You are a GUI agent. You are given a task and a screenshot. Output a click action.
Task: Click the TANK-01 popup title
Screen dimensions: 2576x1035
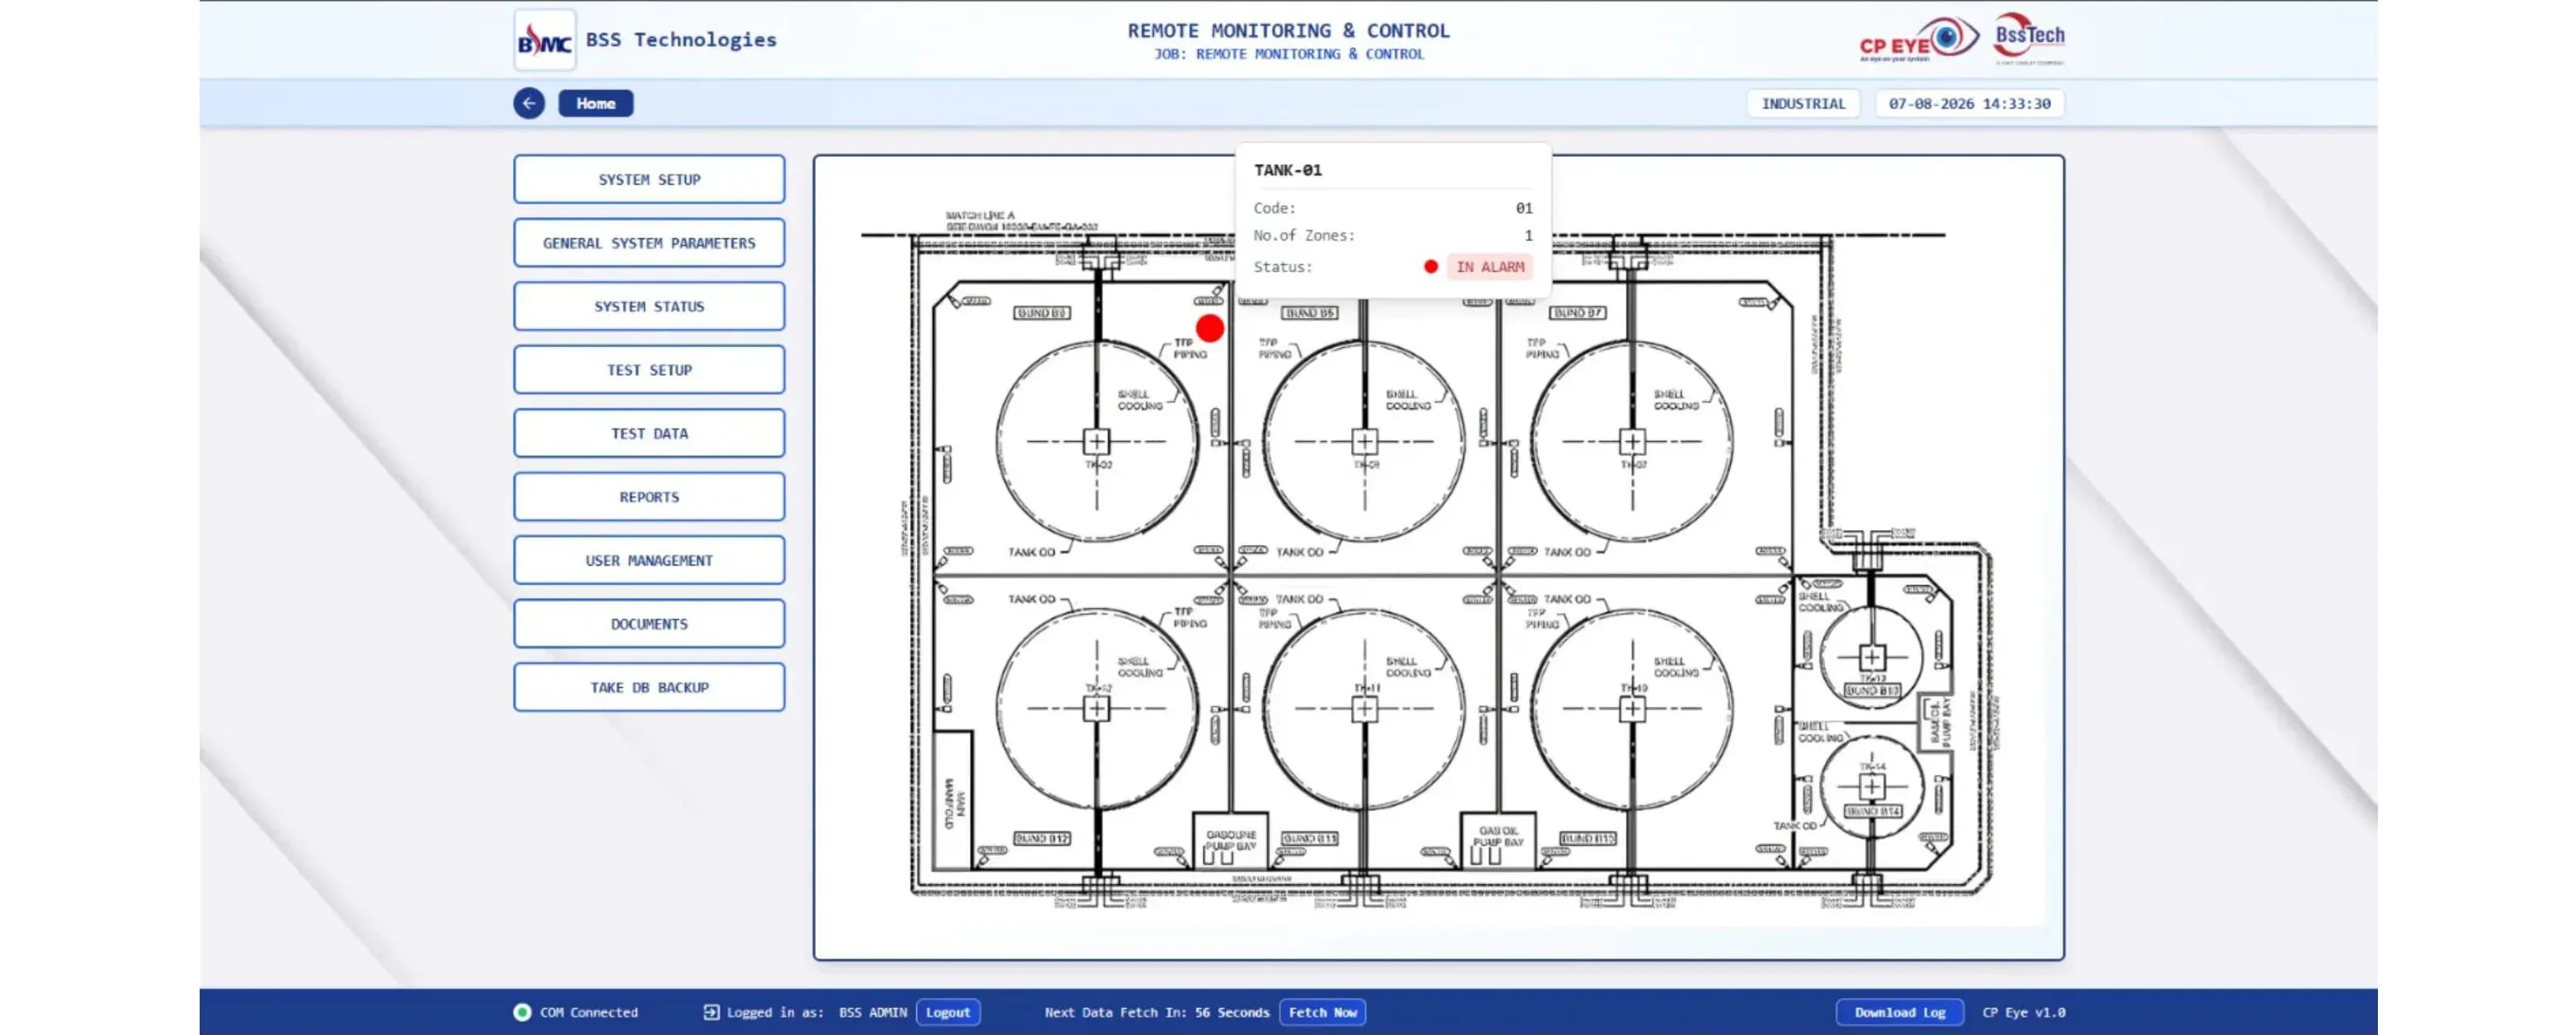tap(1288, 170)
